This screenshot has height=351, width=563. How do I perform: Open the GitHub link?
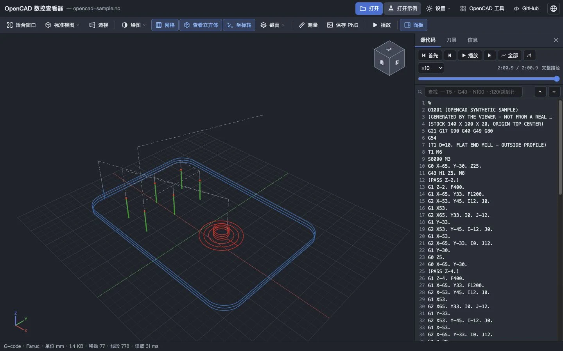(526, 8)
